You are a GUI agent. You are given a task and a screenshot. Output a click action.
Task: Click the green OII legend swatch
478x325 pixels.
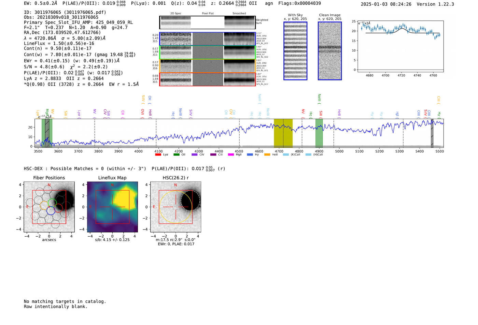point(176,154)
